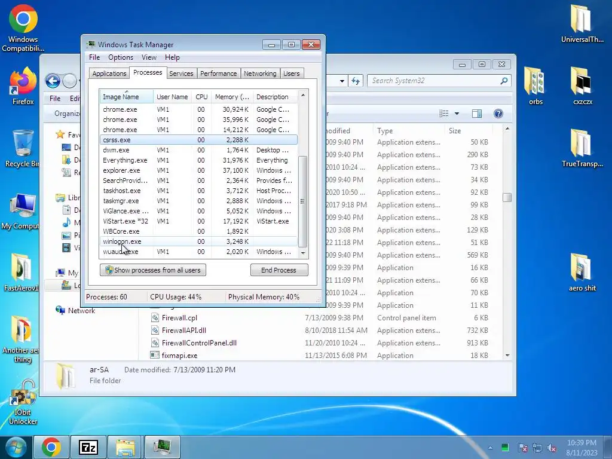612x459 pixels.
Task: Show hidden tray icons arrow
Action: click(490, 448)
